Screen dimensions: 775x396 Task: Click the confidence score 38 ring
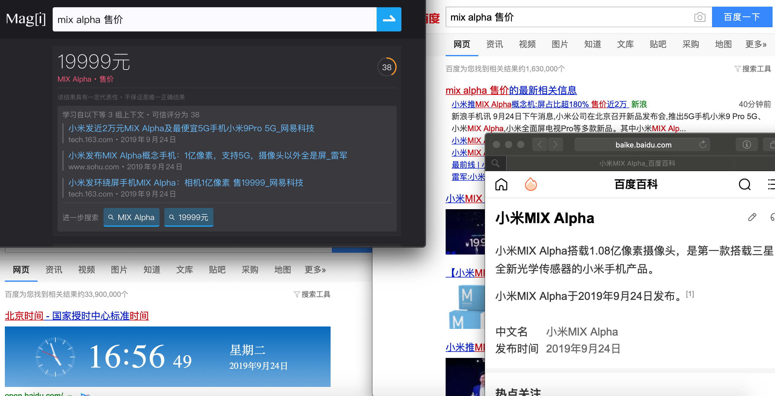point(387,67)
